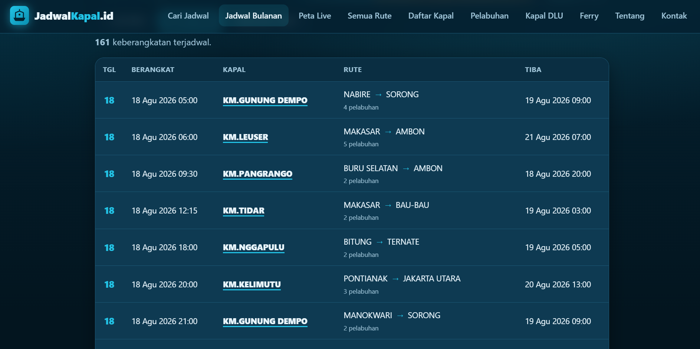
Task: Click arrival time 18 Agu 2026 20:00
Action: tap(558, 174)
